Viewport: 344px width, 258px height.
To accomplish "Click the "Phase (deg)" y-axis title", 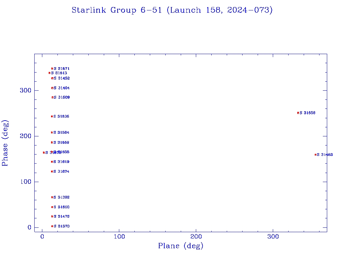I will (x=5, y=143).
